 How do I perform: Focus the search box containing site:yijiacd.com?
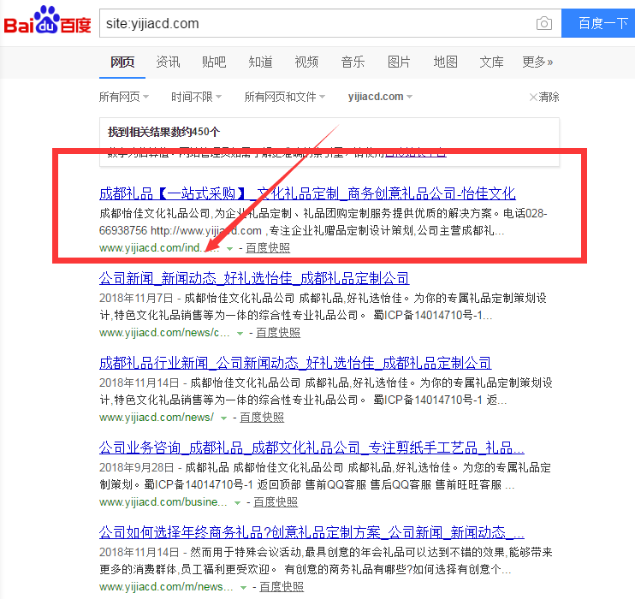pos(317,23)
